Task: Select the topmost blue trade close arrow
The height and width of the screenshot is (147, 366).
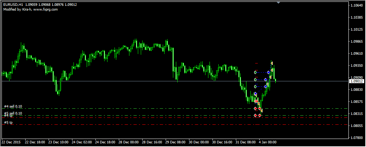Action: coord(269,73)
